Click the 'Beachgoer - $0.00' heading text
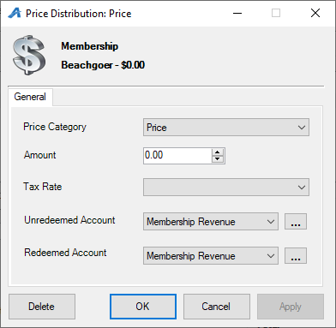336x328 pixels. pyautogui.click(x=103, y=65)
